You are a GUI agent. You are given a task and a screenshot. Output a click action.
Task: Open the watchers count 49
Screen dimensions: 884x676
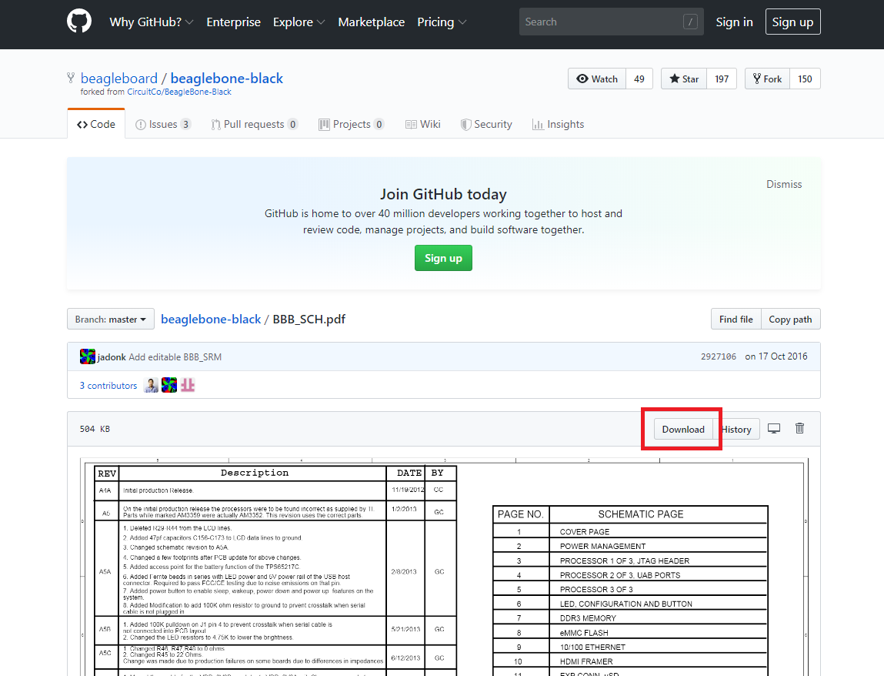coord(639,79)
